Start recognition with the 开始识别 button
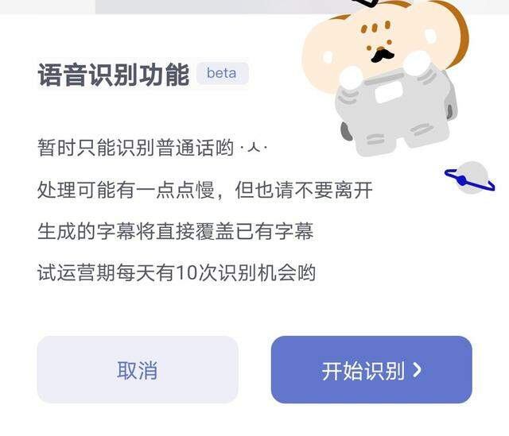 tap(371, 369)
